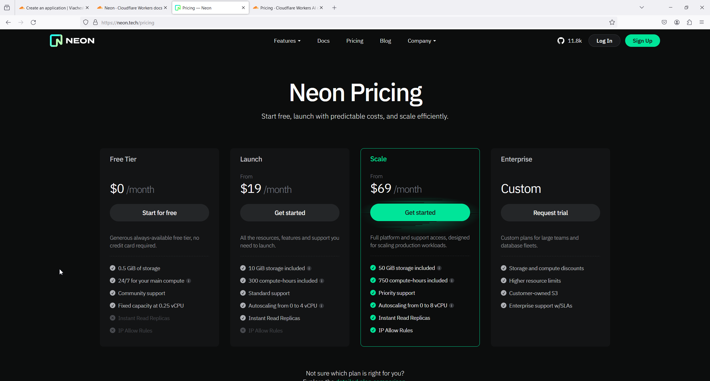Open the Docs navigation item
The width and height of the screenshot is (710, 381).
323,41
